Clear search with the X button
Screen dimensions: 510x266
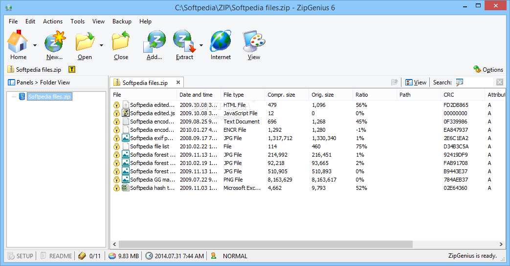coord(500,82)
